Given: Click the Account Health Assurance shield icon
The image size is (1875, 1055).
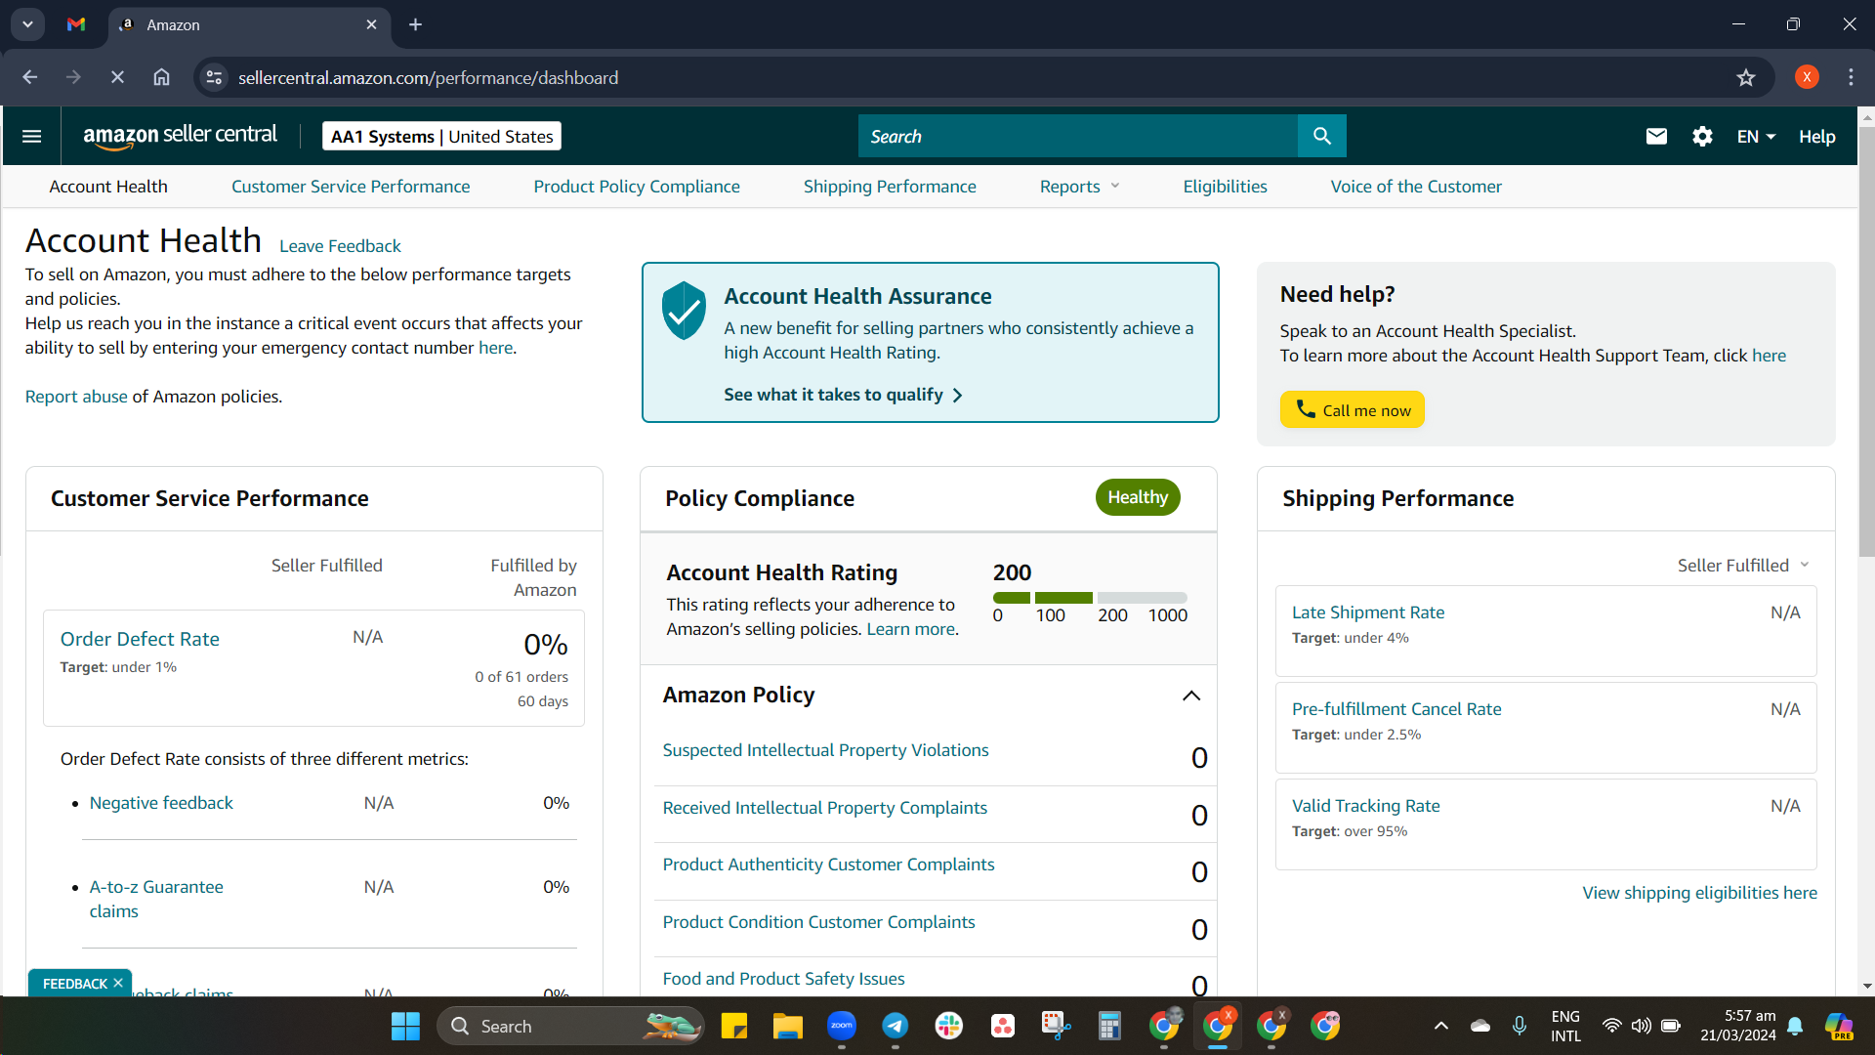Looking at the screenshot, I should click(684, 311).
